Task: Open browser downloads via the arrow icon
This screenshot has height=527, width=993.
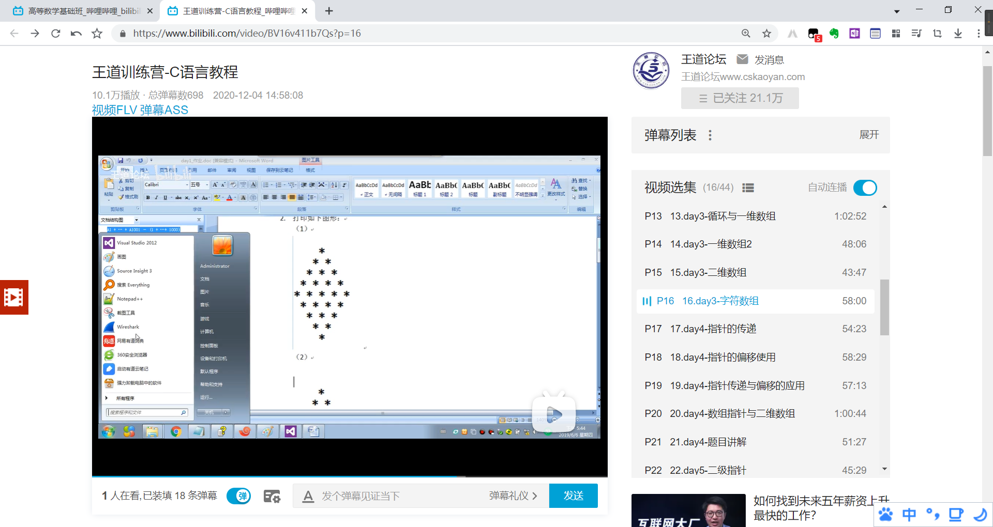Action: tap(958, 34)
